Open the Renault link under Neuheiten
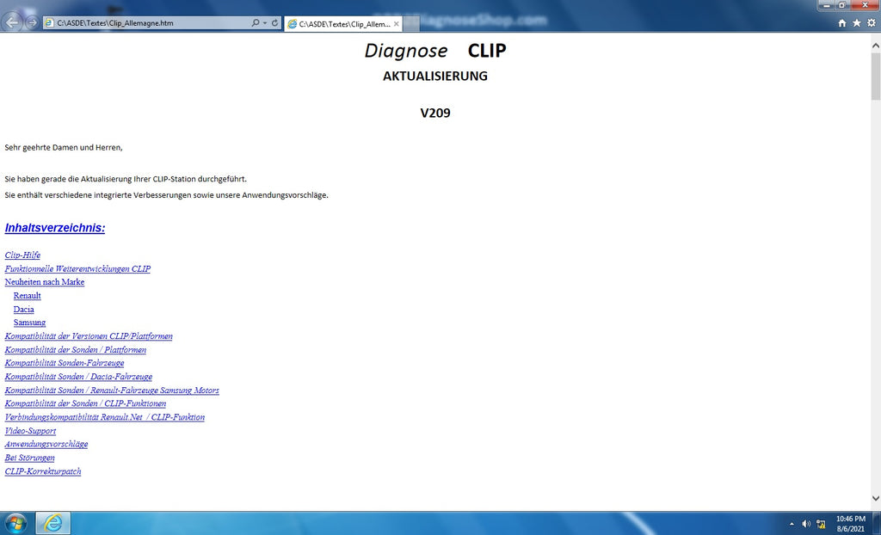 (28, 296)
